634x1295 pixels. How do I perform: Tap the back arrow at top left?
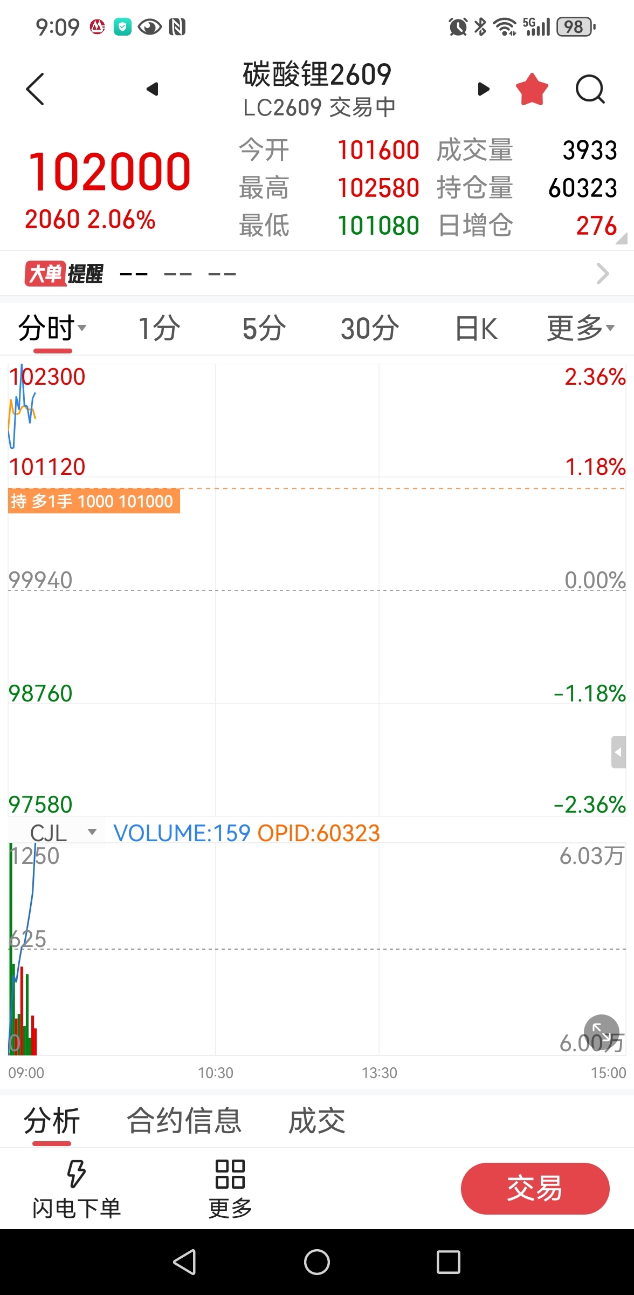click(35, 89)
